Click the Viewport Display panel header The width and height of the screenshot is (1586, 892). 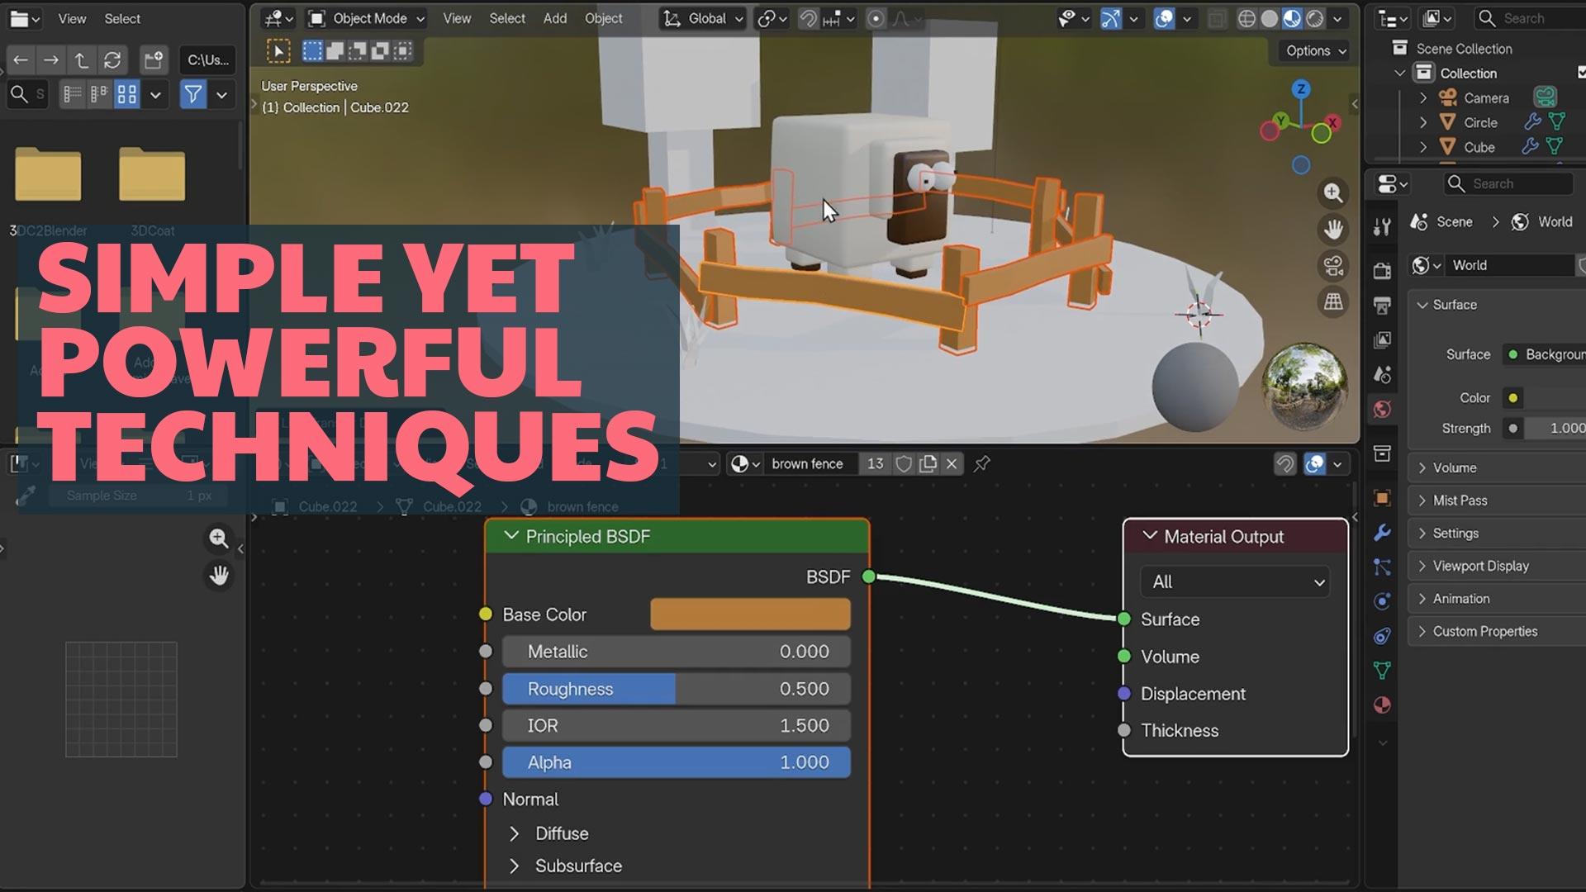[x=1497, y=566]
